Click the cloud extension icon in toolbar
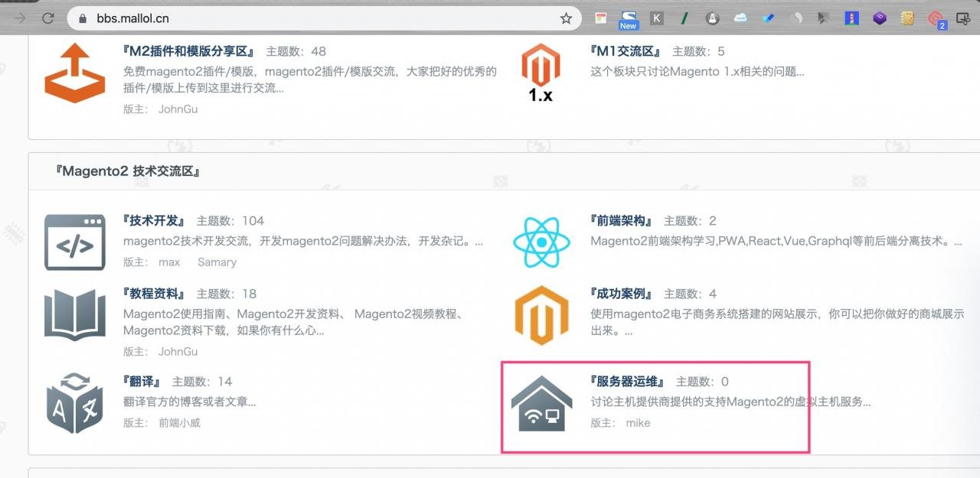The image size is (980, 478). pos(740,18)
